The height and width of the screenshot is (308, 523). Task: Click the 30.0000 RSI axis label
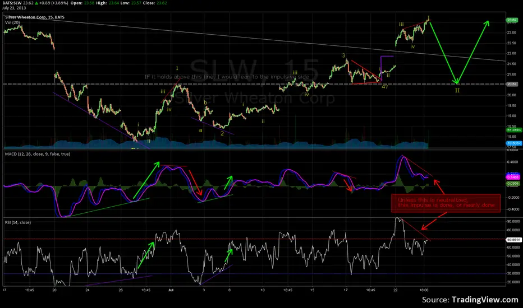click(513, 273)
